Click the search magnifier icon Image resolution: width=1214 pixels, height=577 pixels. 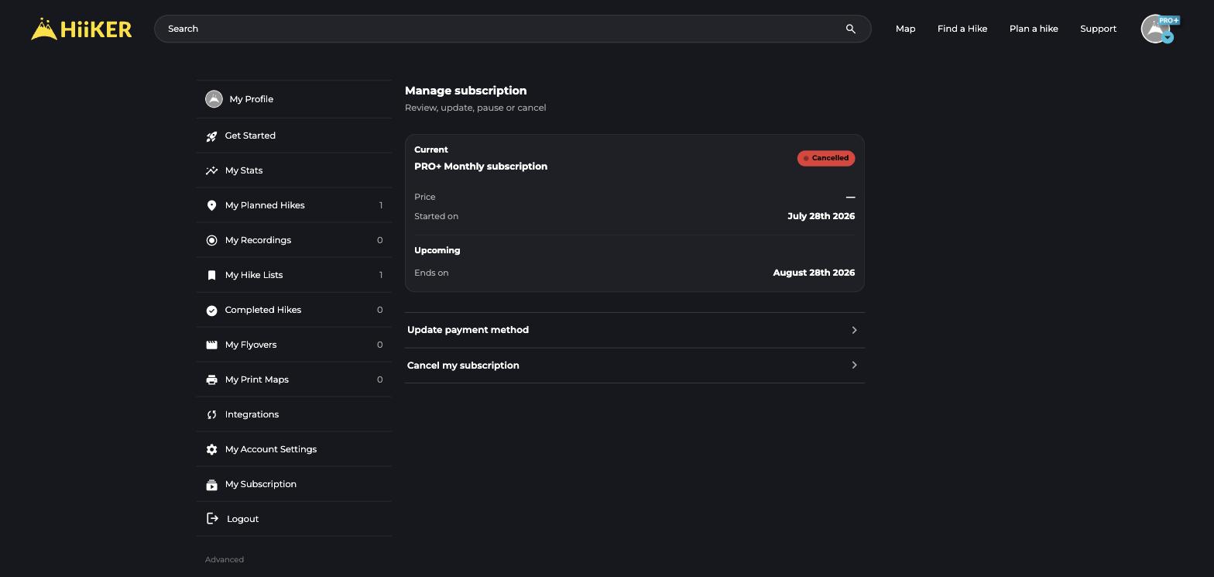[851, 29]
